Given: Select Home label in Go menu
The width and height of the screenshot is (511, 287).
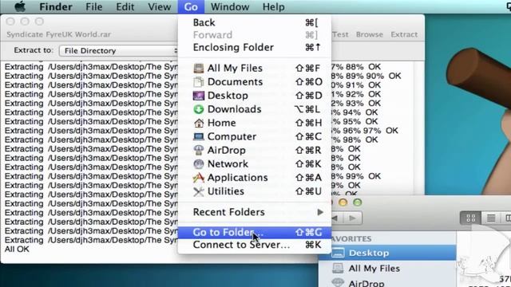Looking at the screenshot, I should click(x=222, y=123).
